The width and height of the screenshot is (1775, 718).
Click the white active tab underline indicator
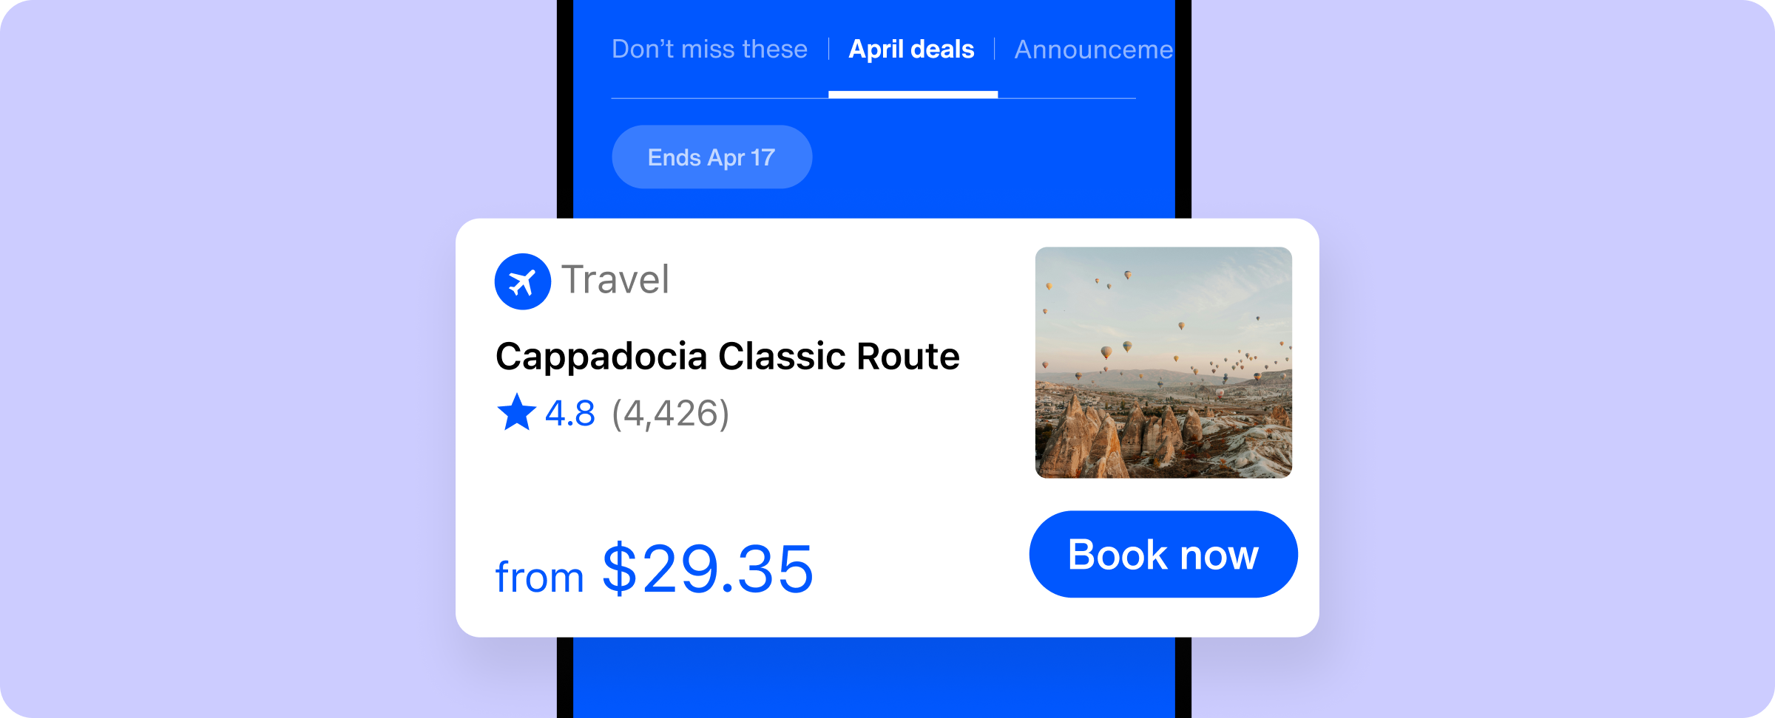913,95
